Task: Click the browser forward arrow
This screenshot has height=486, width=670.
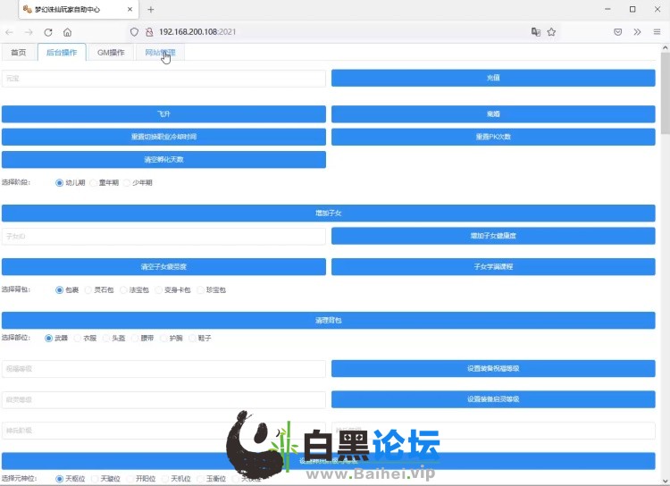Action: pos(29,32)
